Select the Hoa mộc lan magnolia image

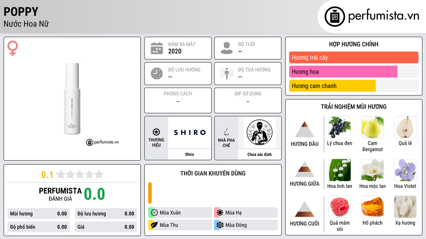click(x=372, y=170)
